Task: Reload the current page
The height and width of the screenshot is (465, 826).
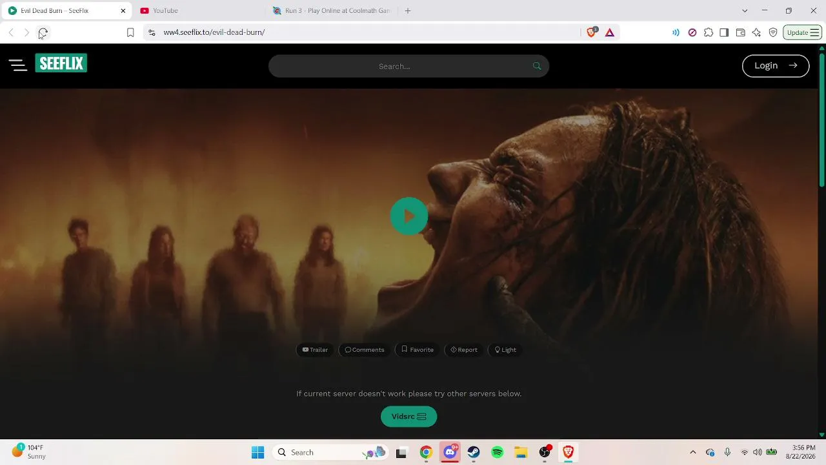Action: tap(43, 32)
